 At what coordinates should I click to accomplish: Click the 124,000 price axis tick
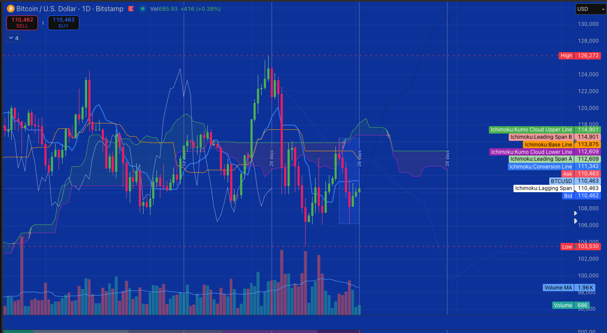588,75
